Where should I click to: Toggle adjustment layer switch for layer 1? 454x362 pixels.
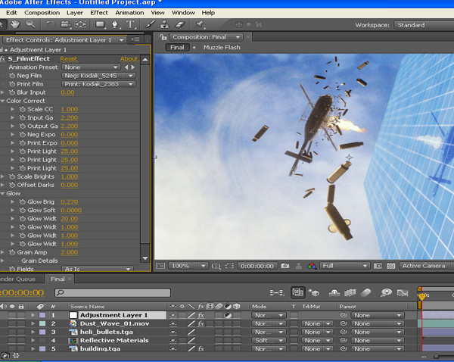pyautogui.click(x=228, y=315)
